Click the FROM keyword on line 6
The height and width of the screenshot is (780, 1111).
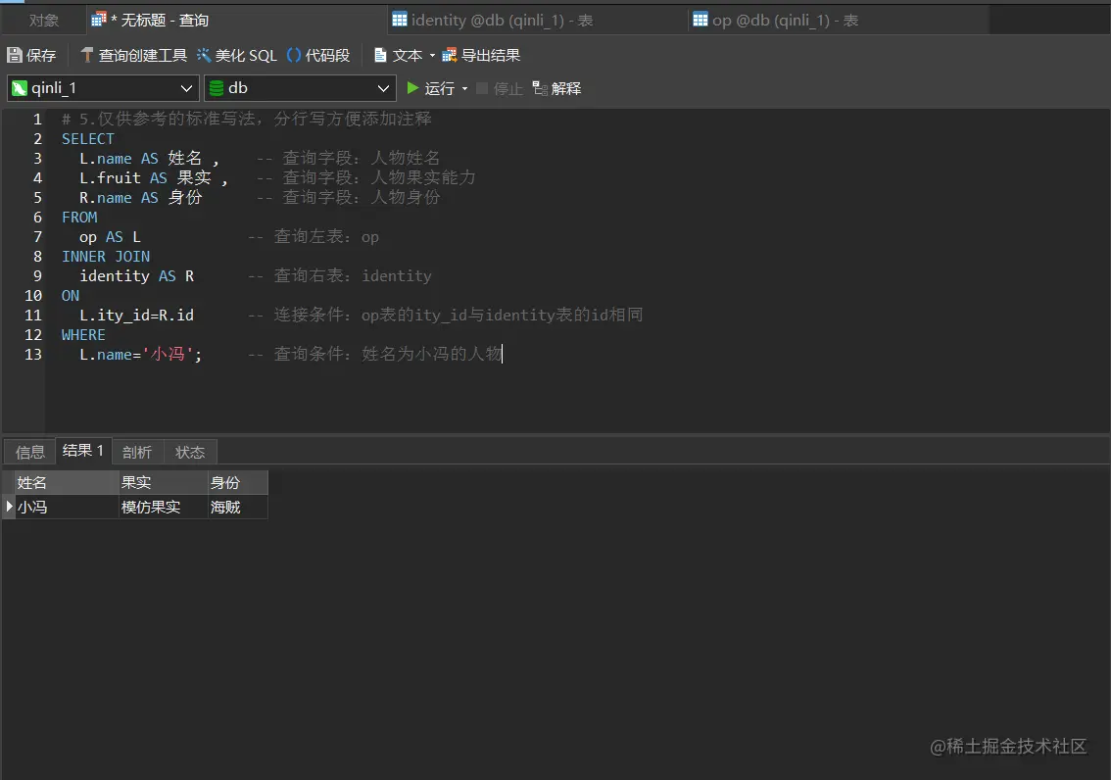[79, 217]
